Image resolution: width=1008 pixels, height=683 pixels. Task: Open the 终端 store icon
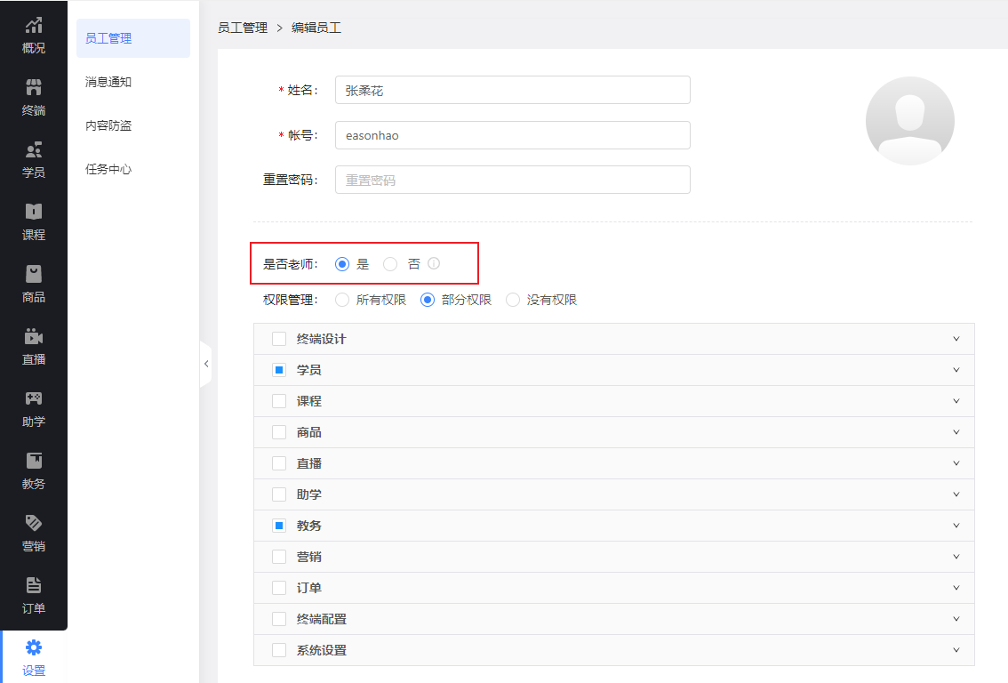pyautogui.click(x=34, y=87)
